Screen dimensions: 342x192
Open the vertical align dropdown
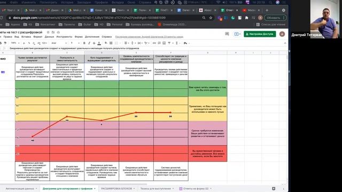click(x=133, y=43)
